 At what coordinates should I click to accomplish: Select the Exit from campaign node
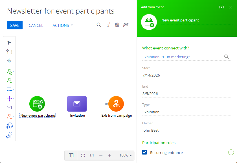pyautogui.click(x=116, y=104)
